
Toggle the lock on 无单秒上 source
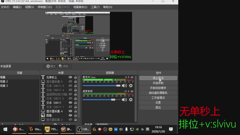point(76,77)
